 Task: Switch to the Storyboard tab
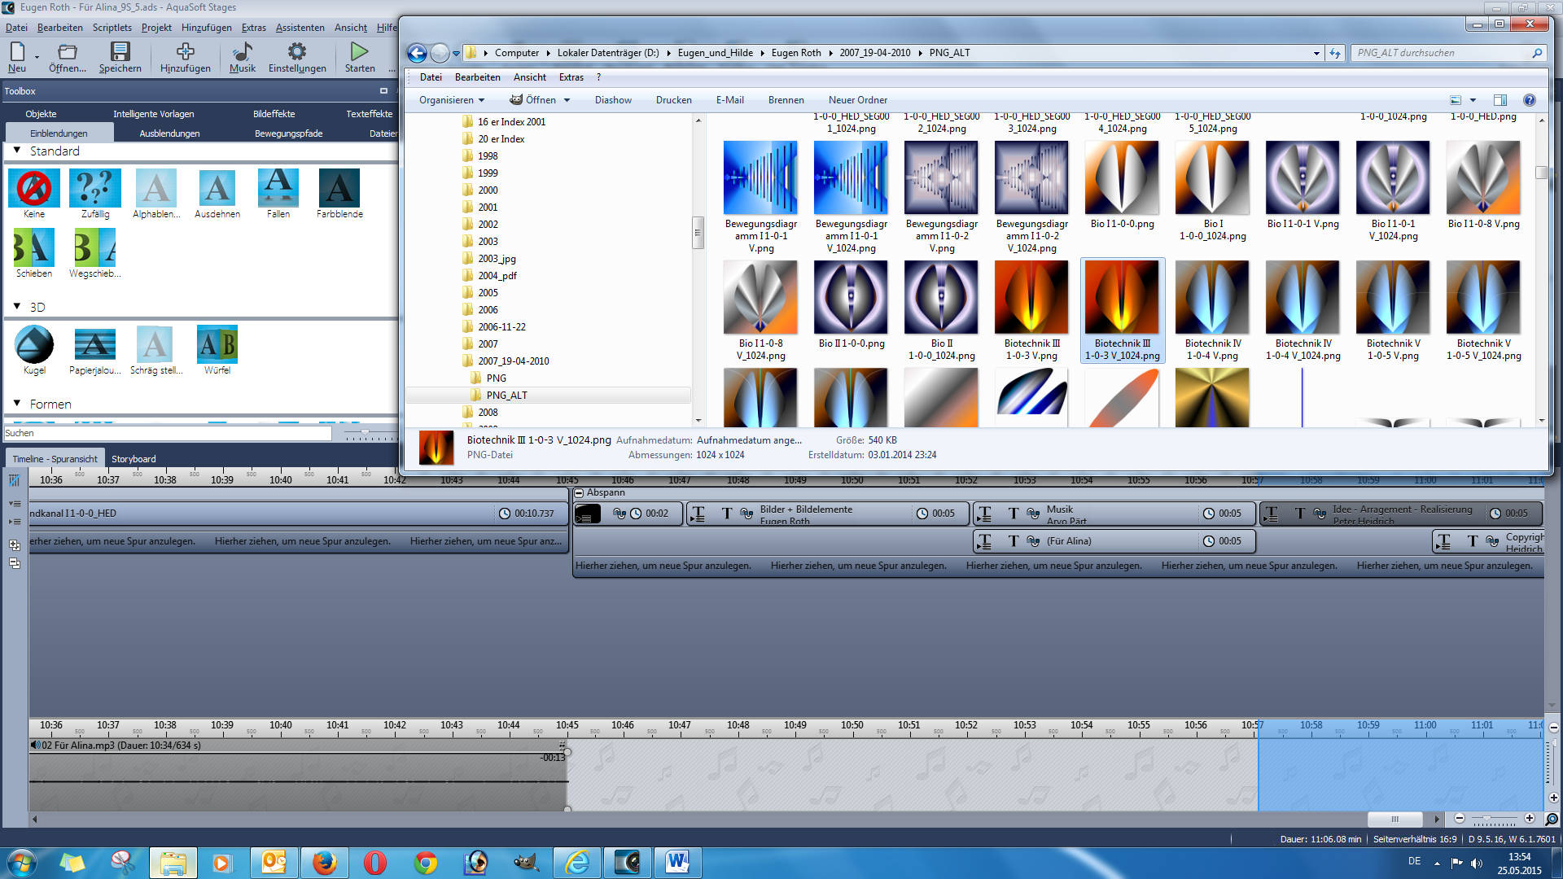pos(134,459)
